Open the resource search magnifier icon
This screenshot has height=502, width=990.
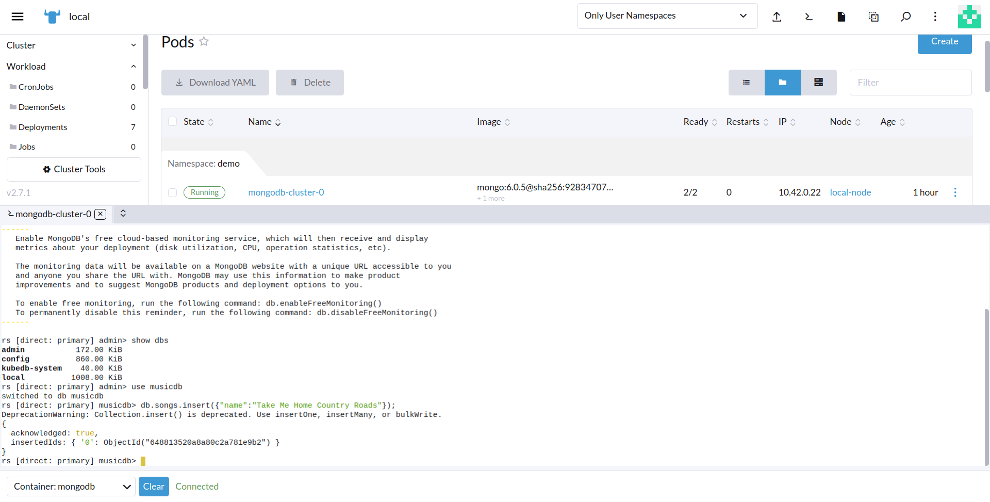(905, 17)
